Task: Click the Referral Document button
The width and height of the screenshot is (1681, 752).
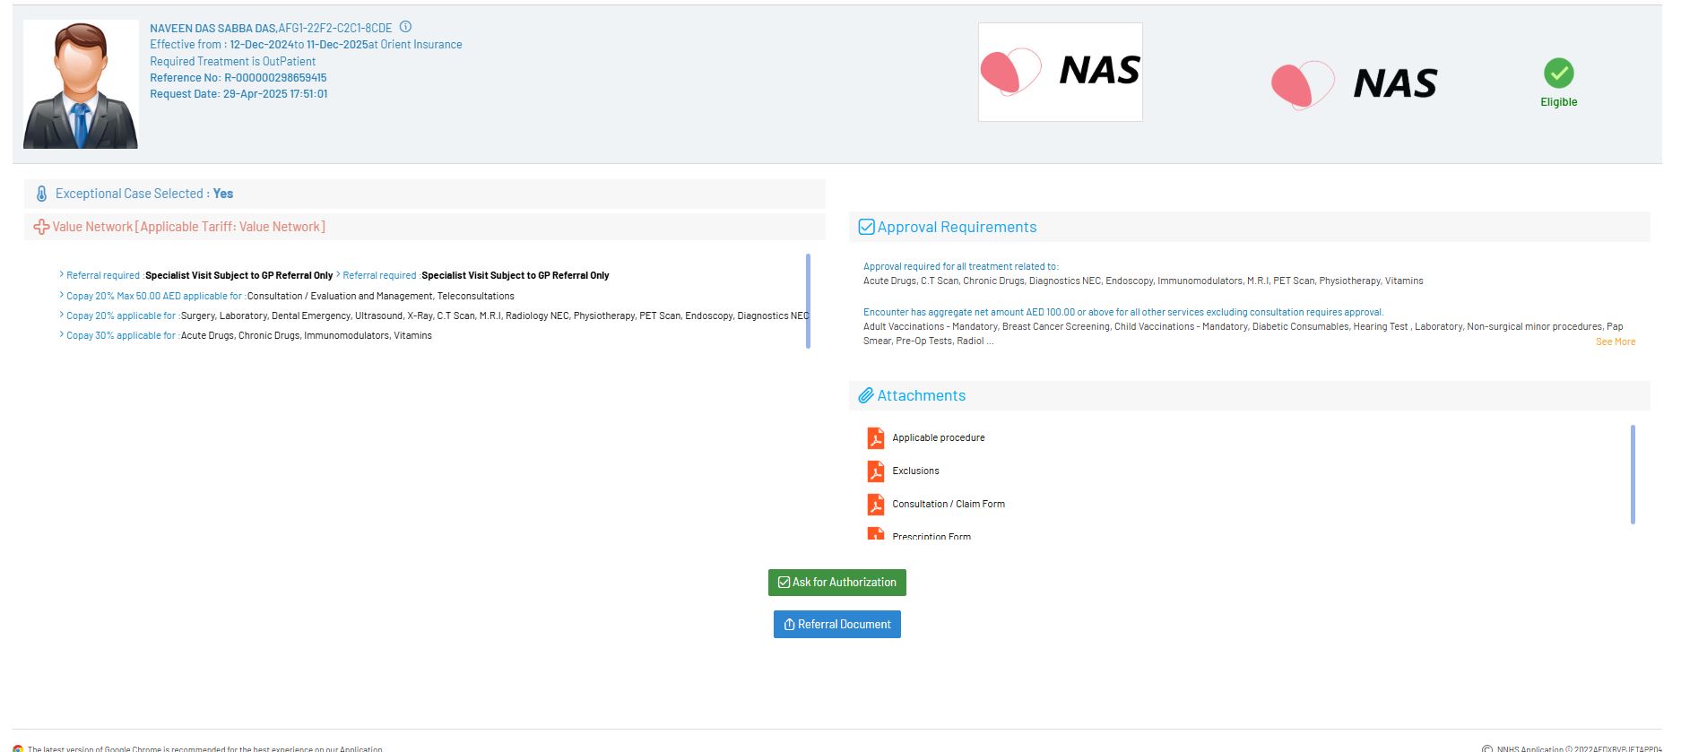Action: coord(837,625)
